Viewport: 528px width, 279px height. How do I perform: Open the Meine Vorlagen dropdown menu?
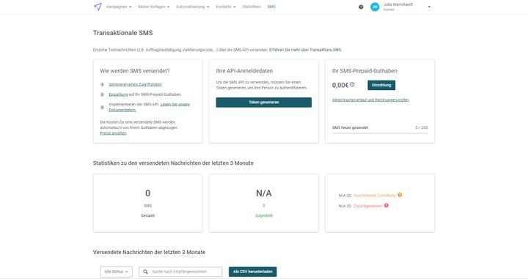point(153,7)
